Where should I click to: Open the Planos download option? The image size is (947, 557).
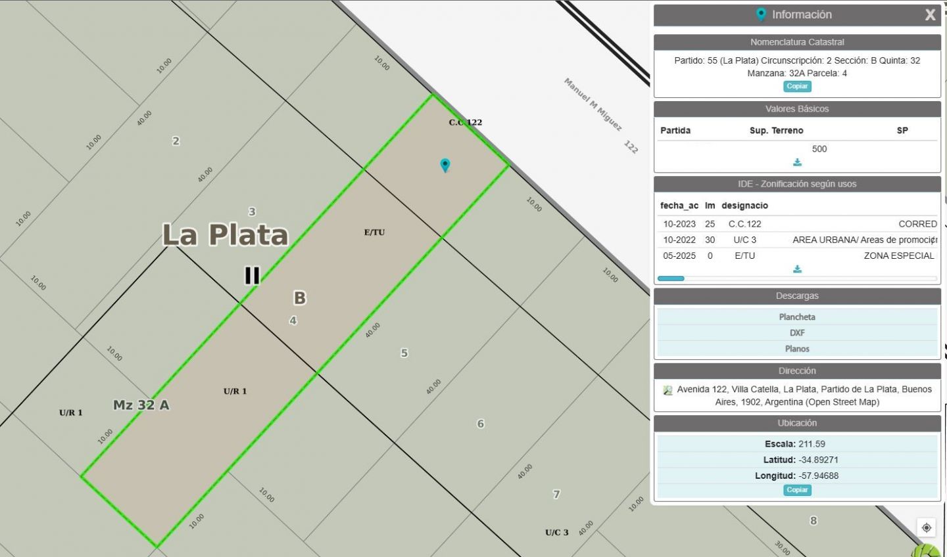click(797, 349)
